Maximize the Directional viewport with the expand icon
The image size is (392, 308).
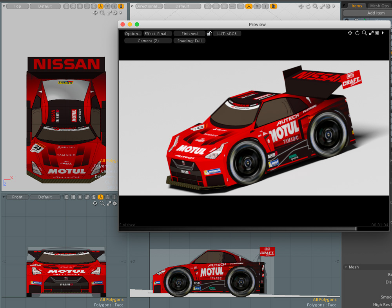point(322,6)
